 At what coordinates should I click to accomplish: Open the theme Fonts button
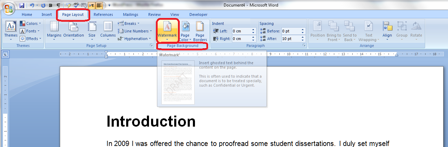click(30, 31)
